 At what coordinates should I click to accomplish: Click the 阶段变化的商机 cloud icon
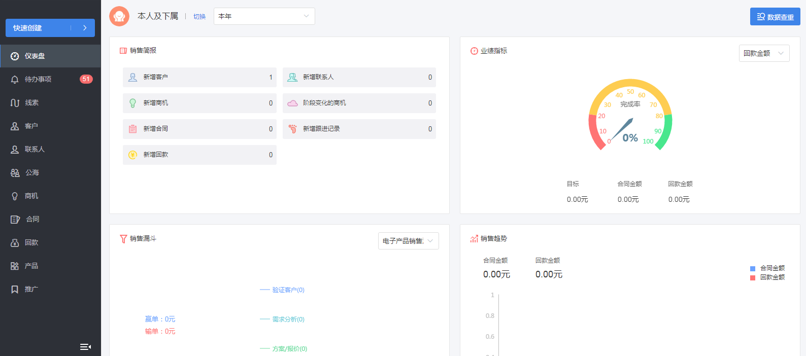pyautogui.click(x=293, y=103)
